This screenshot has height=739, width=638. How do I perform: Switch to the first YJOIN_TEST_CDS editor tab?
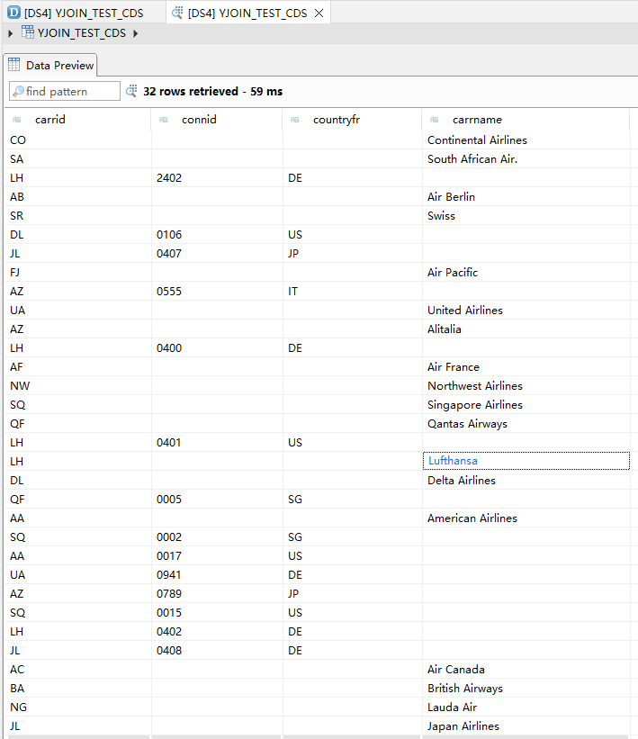83,13
